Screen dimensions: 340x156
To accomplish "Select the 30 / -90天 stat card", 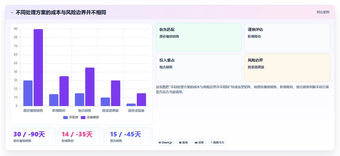I will pyautogui.click(x=33, y=137).
